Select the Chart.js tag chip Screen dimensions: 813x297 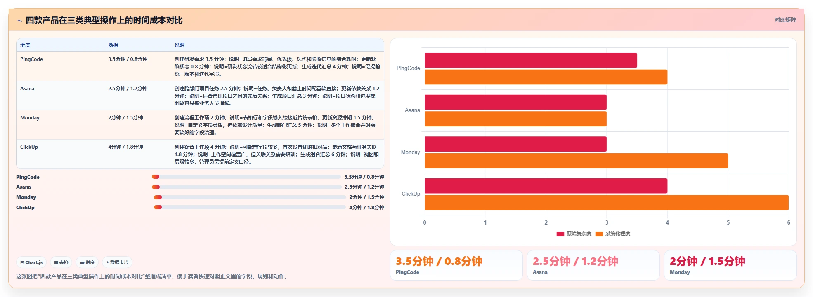pyautogui.click(x=32, y=262)
